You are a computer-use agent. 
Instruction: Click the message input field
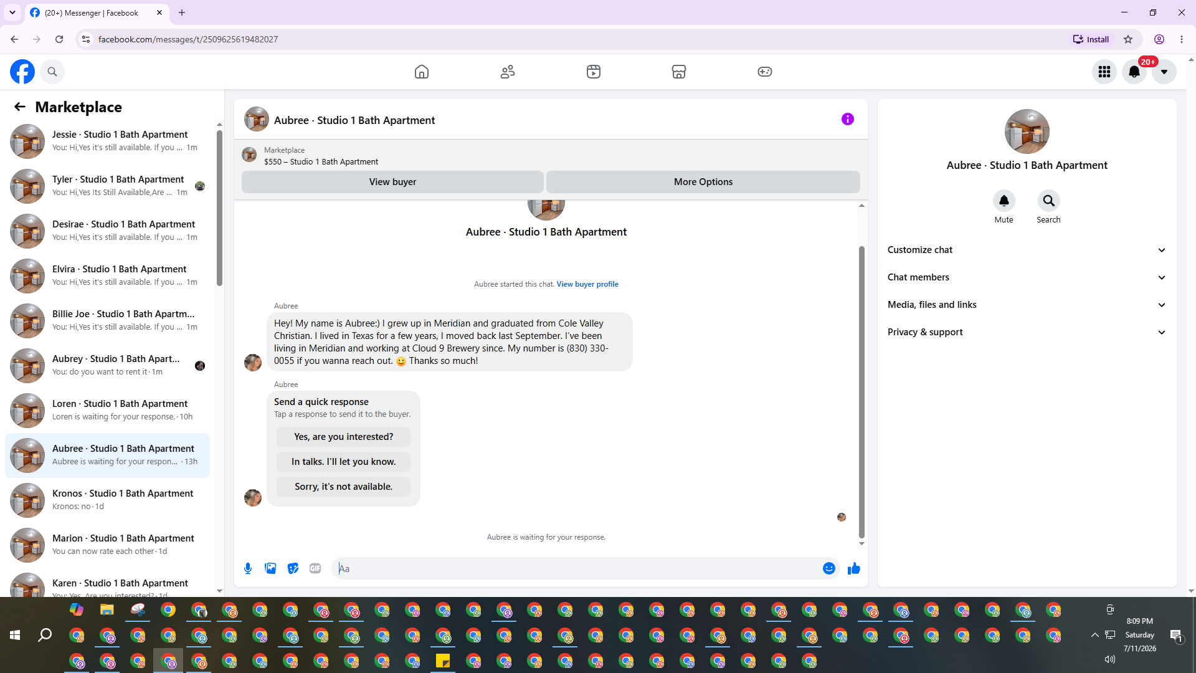[x=578, y=568]
